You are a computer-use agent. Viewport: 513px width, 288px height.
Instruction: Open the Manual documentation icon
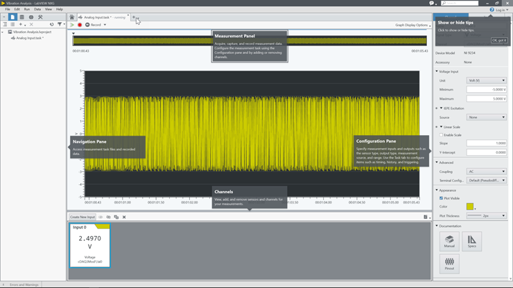[449, 241]
